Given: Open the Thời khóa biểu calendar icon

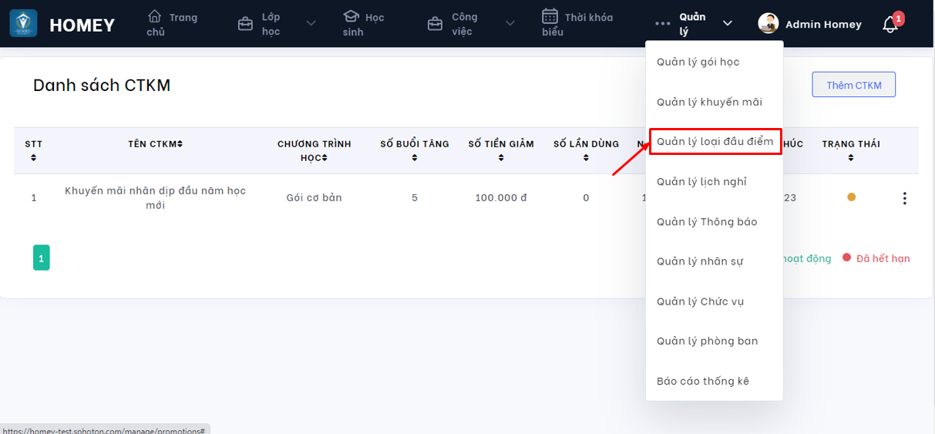Looking at the screenshot, I should 550,16.
